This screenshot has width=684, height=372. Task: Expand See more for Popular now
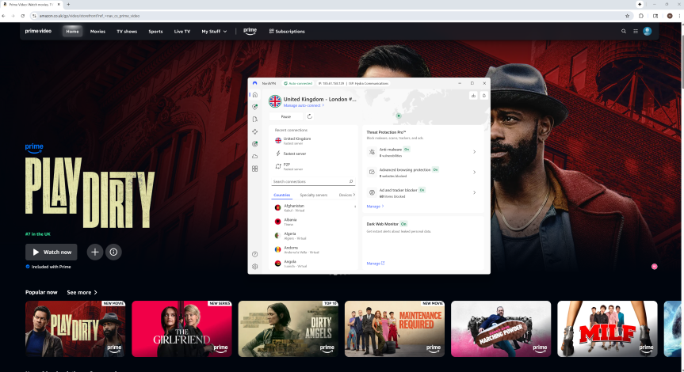(x=82, y=292)
